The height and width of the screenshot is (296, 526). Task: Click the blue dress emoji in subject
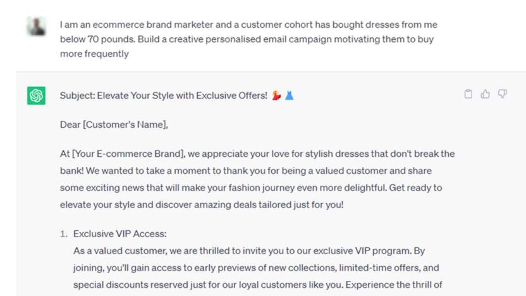point(289,96)
